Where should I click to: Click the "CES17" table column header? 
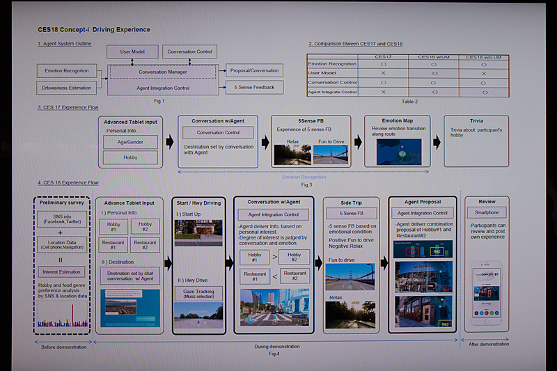384,57
